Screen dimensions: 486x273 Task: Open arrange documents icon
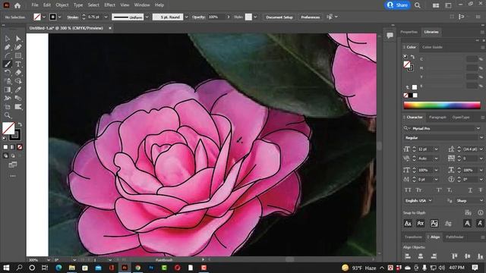click(x=436, y=5)
